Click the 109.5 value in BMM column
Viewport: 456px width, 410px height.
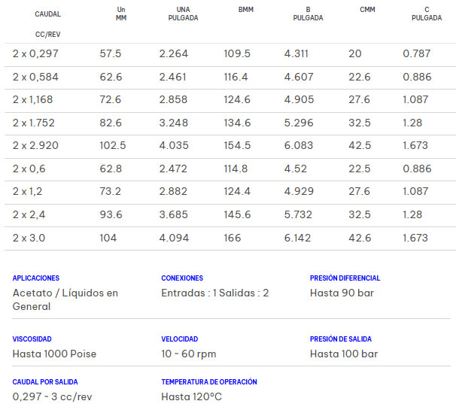[x=237, y=53]
